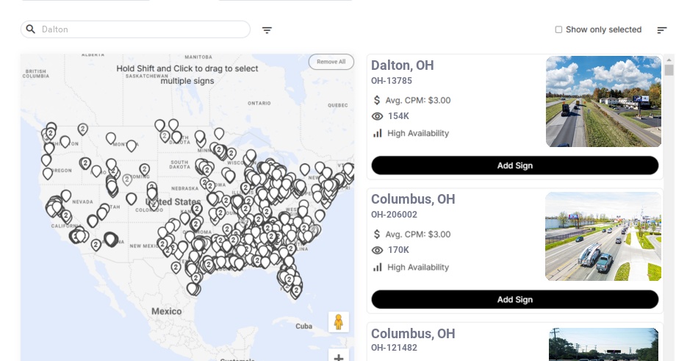Open the Columbus OH-206002 highway photo
The height and width of the screenshot is (361, 676).
point(603,236)
